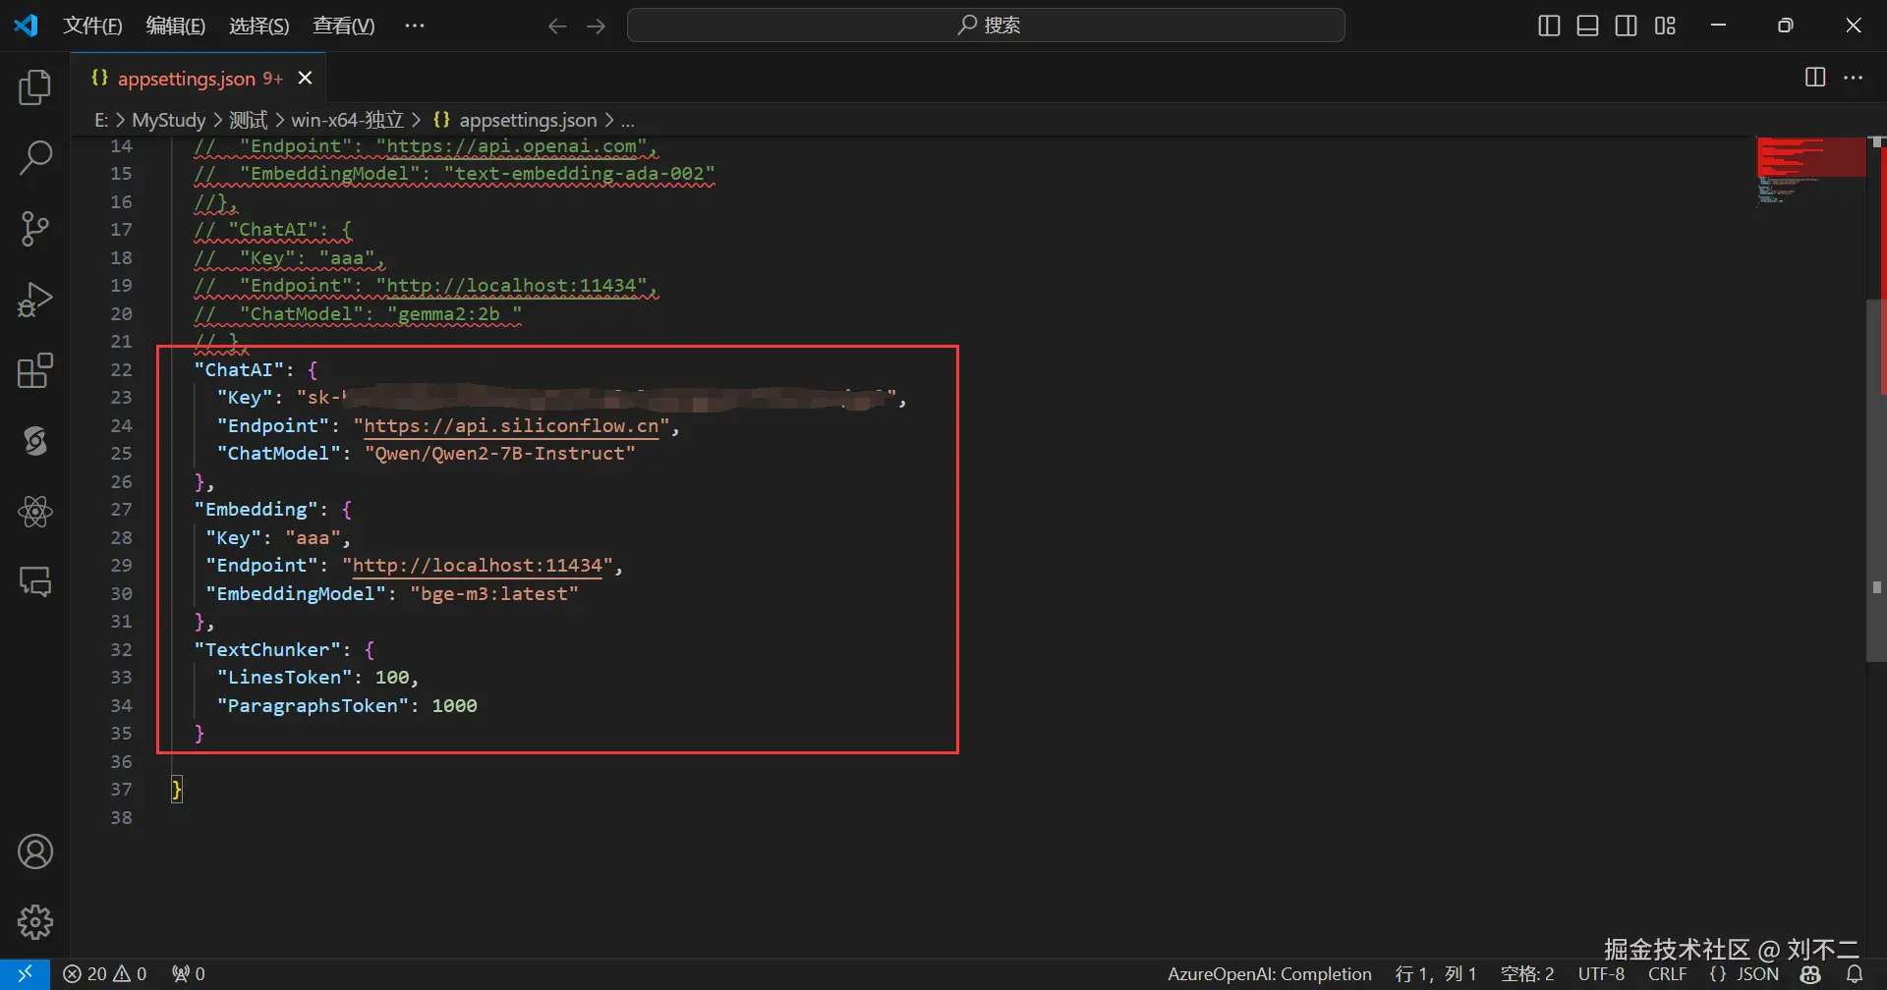Image resolution: width=1887 pixels, height=990 pixels.
Task: Change file encoding UTF-8
Action: coord(1601,973)
